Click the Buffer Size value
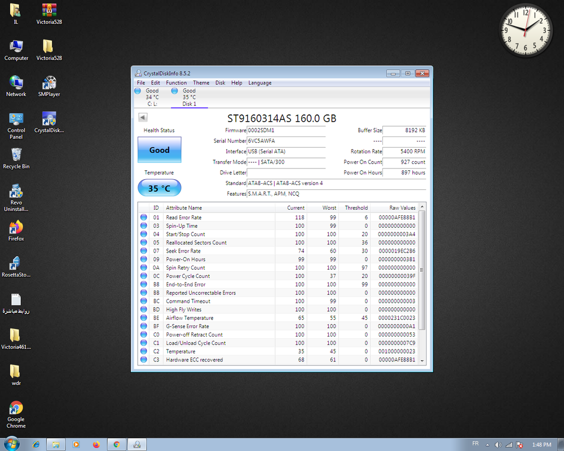This screenshot has height=451, width=564. pyautogui.click(x=404, y=130)
